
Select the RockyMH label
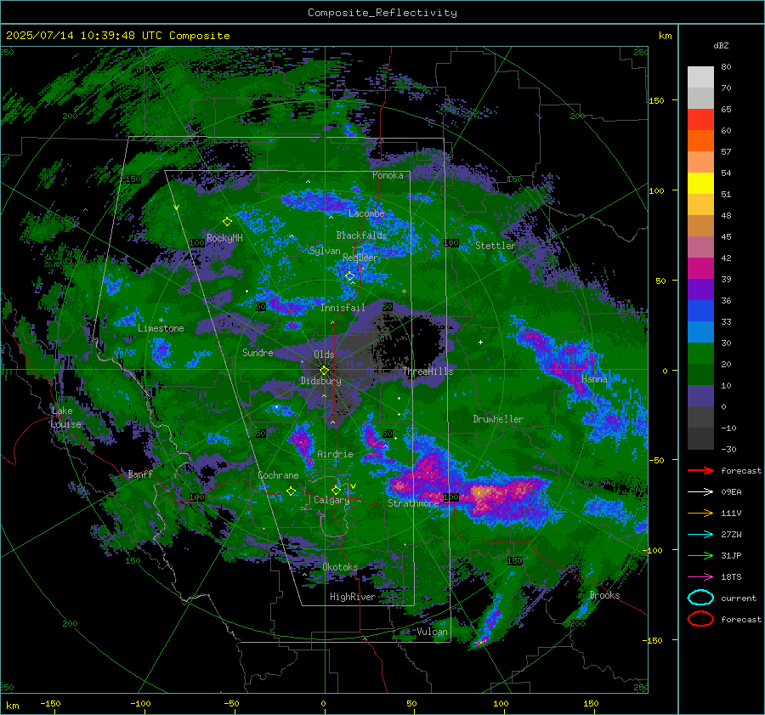click(224, 238)
